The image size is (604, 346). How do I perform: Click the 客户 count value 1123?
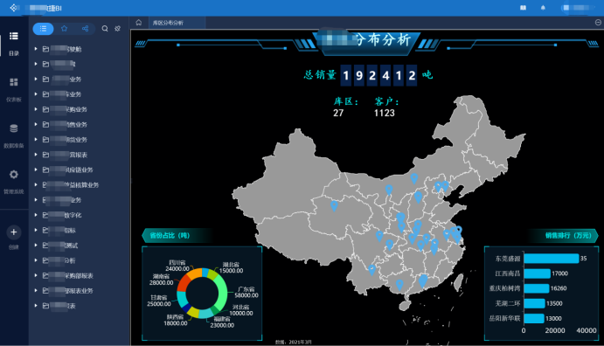tap(385, 113)
